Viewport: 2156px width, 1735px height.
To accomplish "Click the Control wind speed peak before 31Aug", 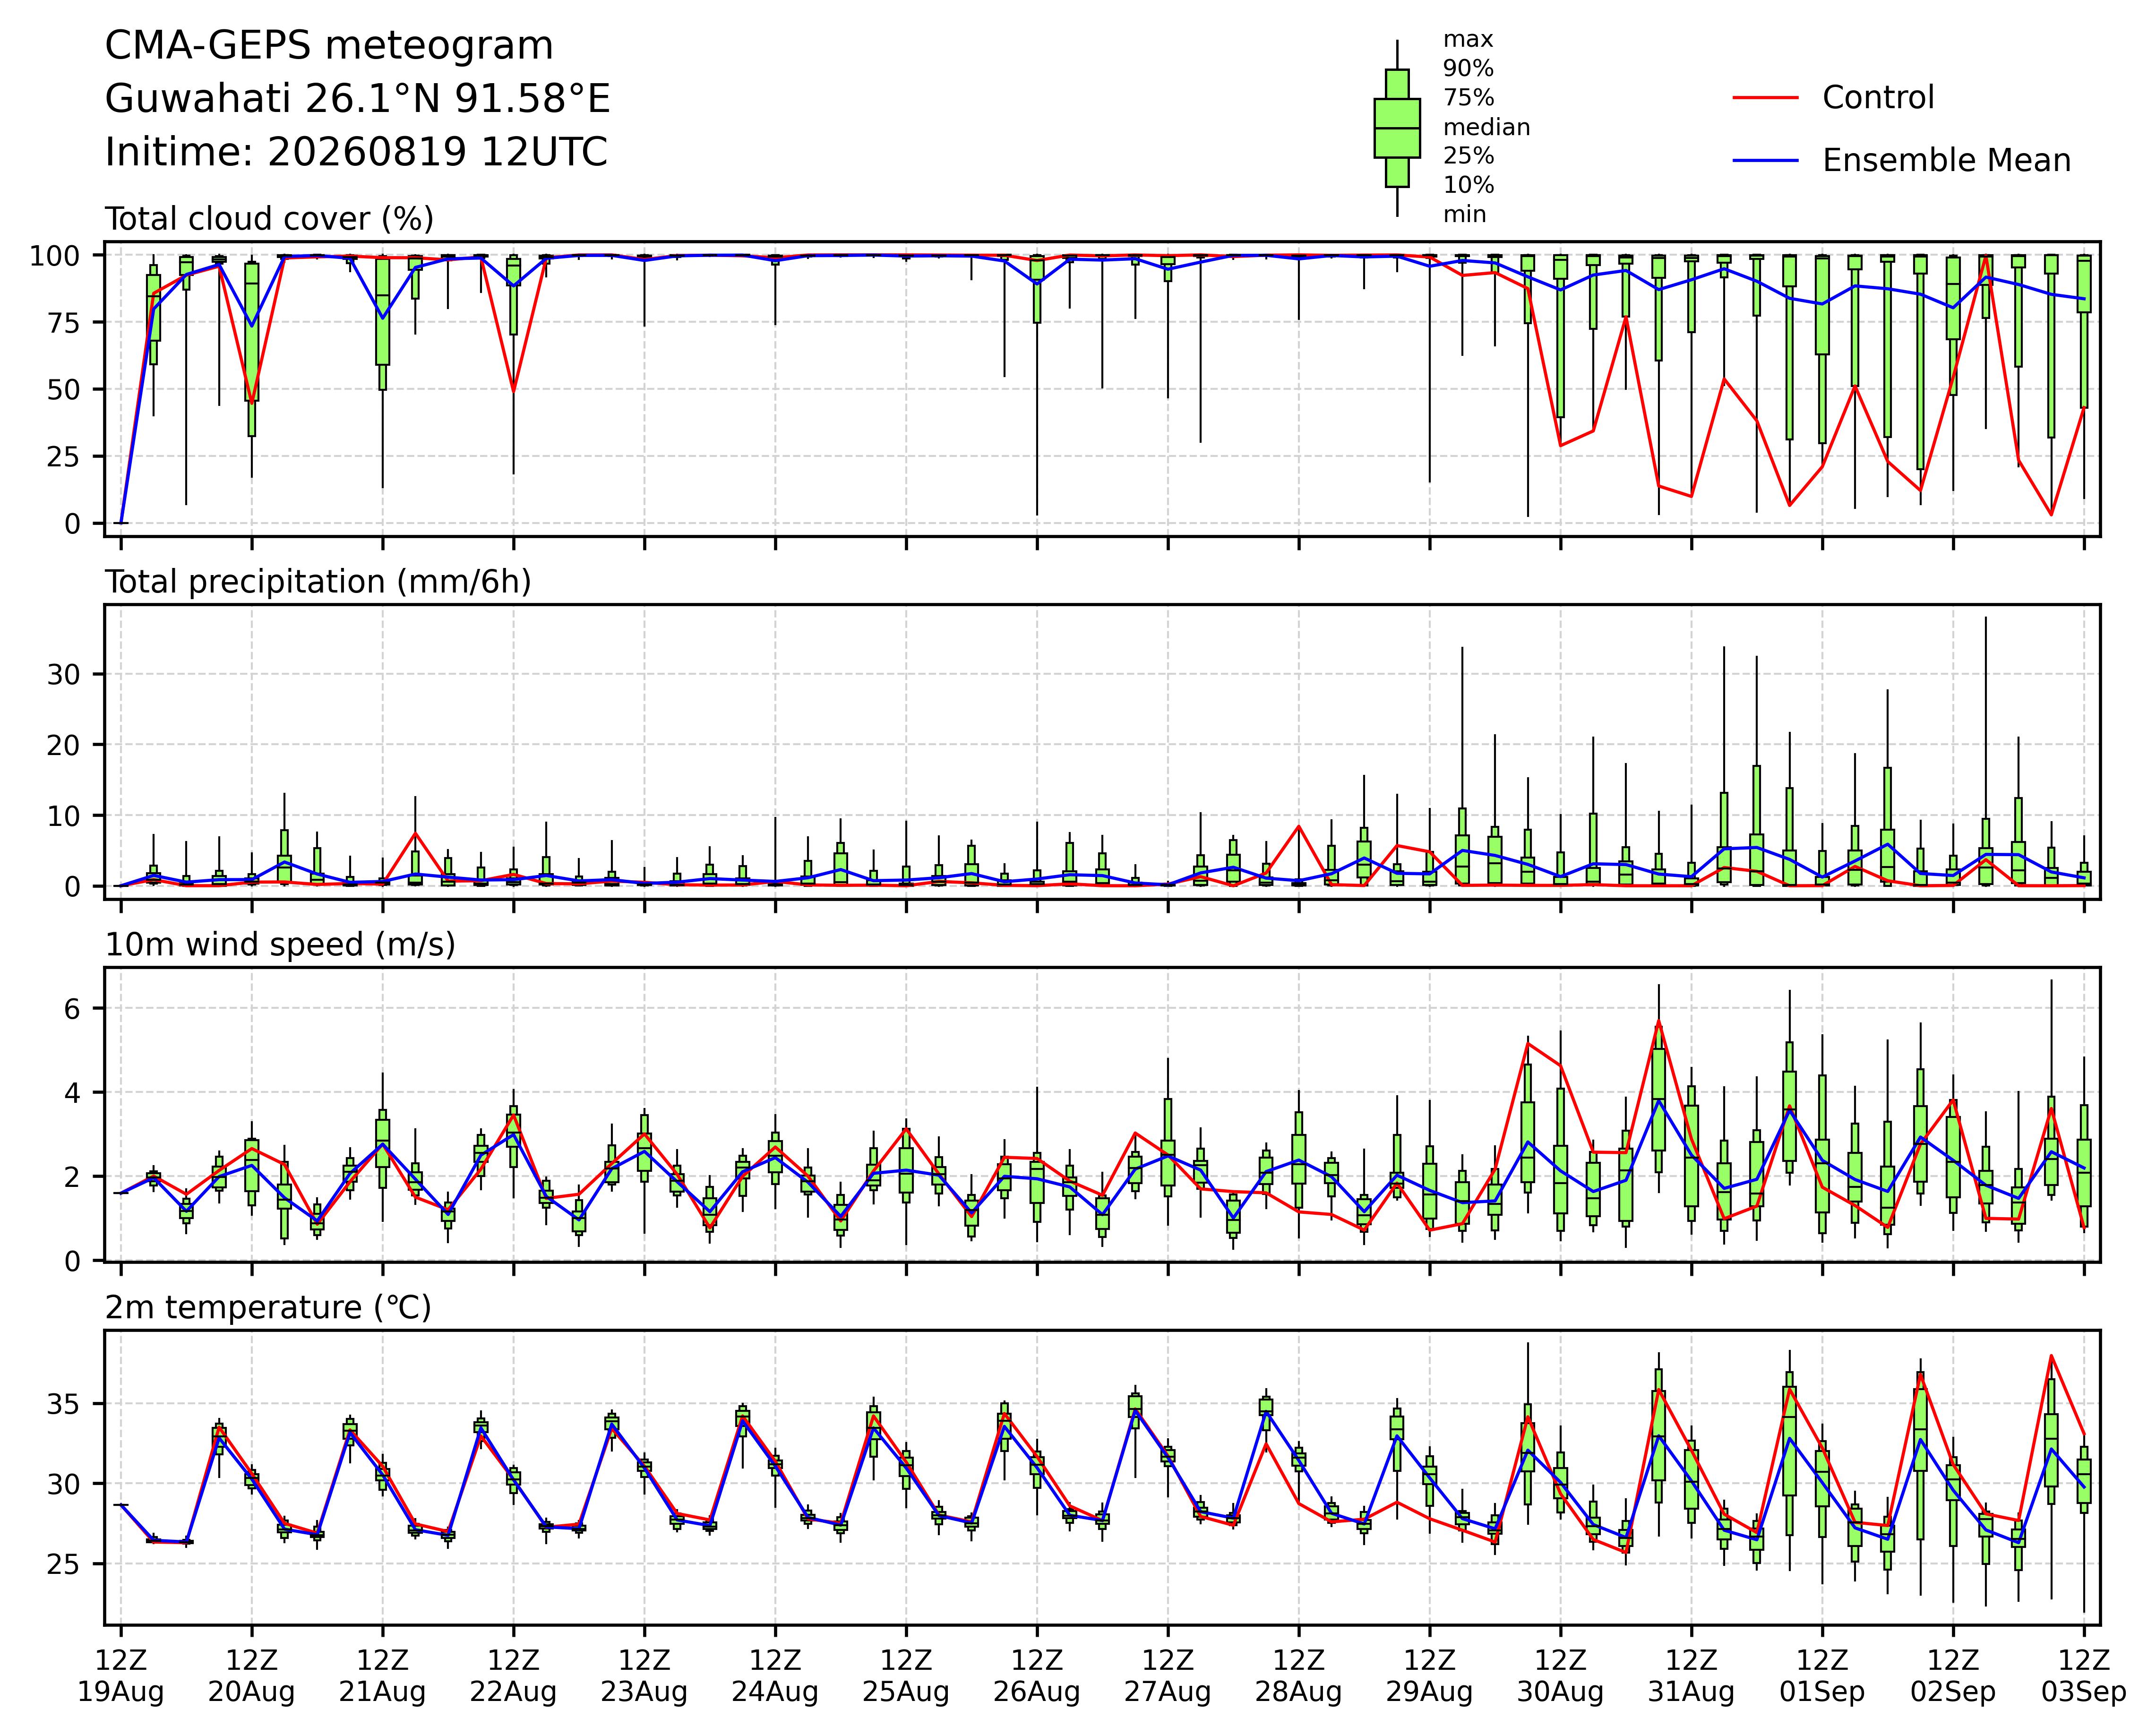I will 1659,1021.
